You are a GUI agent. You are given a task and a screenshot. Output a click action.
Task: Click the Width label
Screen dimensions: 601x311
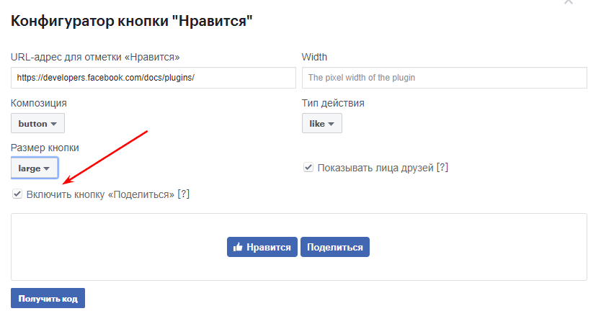pyautogui.click(x=314, y=57)
